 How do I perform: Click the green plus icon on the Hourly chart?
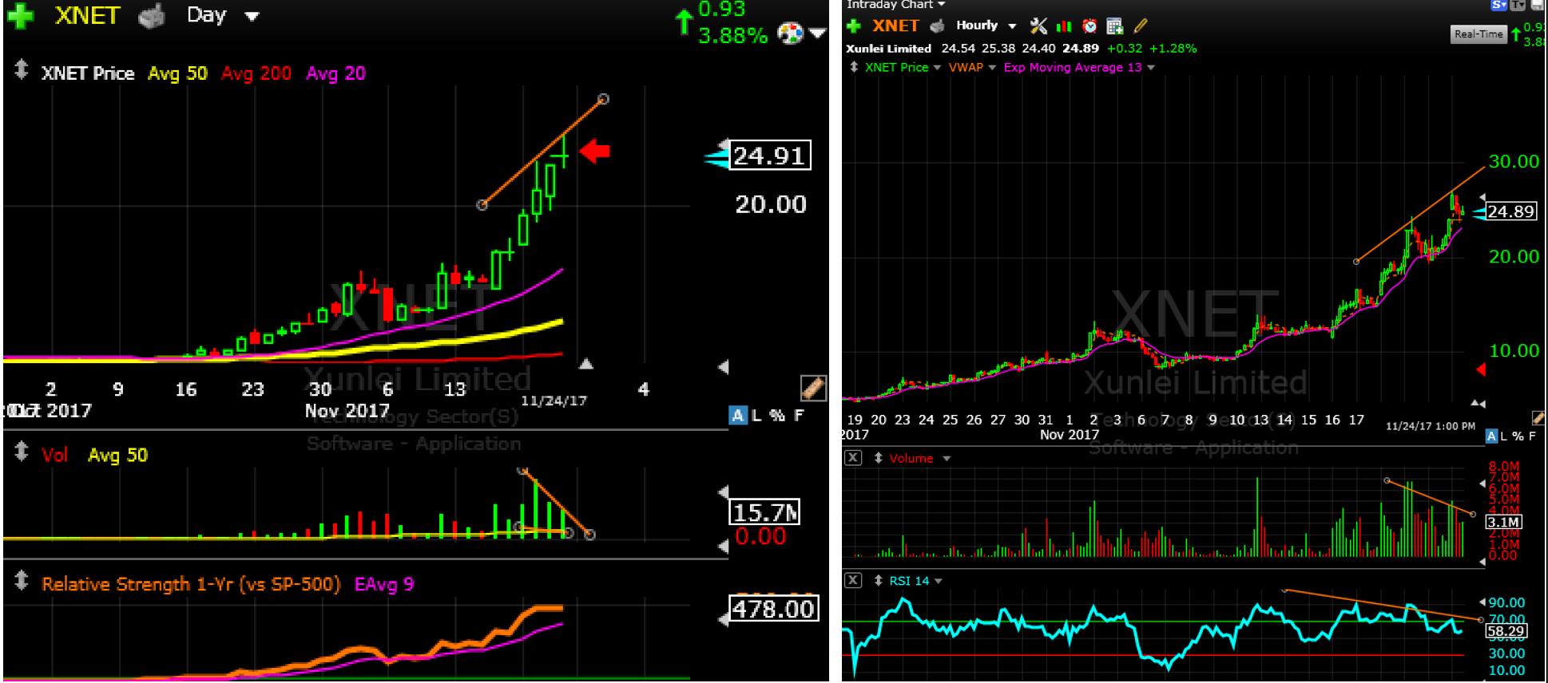pos(854,26)
